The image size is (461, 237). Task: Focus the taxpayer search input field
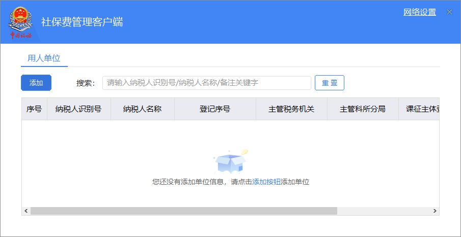coord(206,83)
